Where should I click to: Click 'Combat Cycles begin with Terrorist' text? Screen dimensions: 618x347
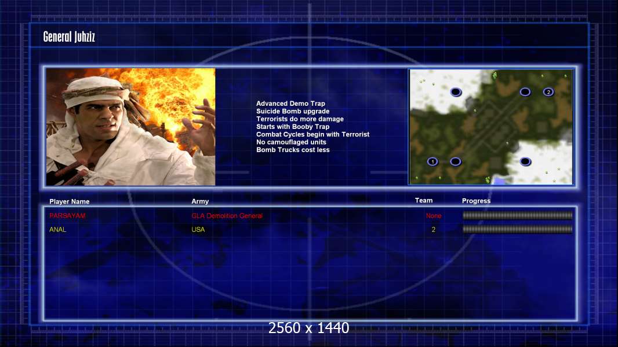point(313,134)
